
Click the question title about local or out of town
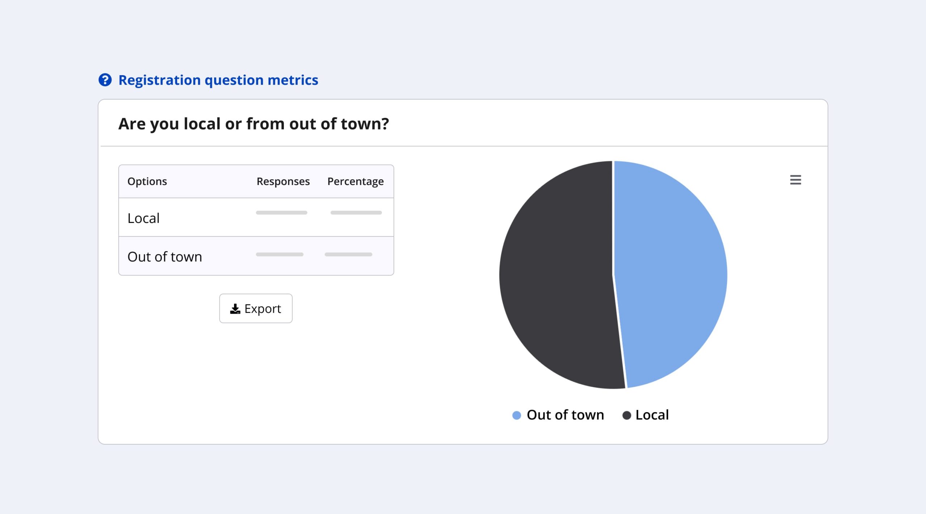254,124
